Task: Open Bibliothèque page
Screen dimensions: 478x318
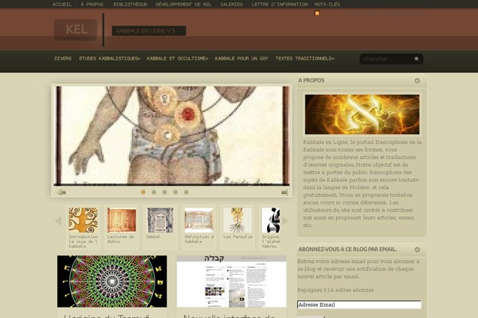Action: tap(130, 4)
